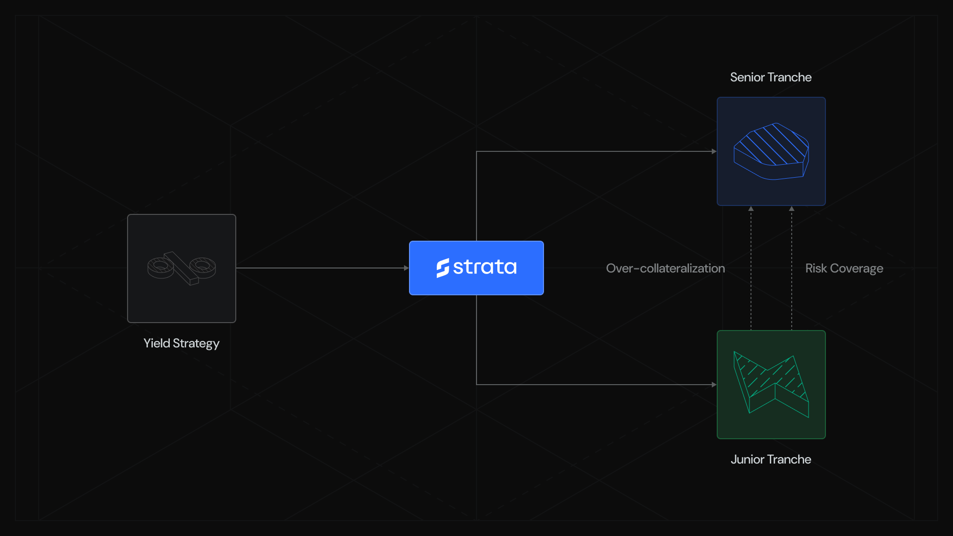Click the horizontal line leading to Senior Tranche
953x536 pixels.
(596, 151)
